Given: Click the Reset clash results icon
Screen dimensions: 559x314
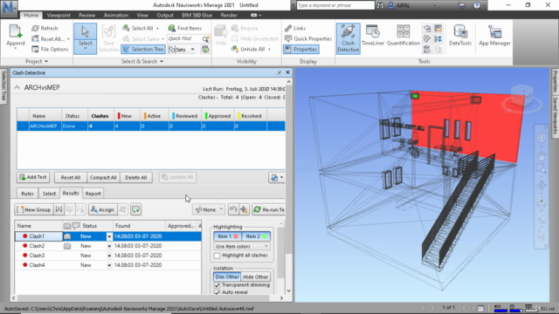Looking at the screenshot, I should (233, 209).
